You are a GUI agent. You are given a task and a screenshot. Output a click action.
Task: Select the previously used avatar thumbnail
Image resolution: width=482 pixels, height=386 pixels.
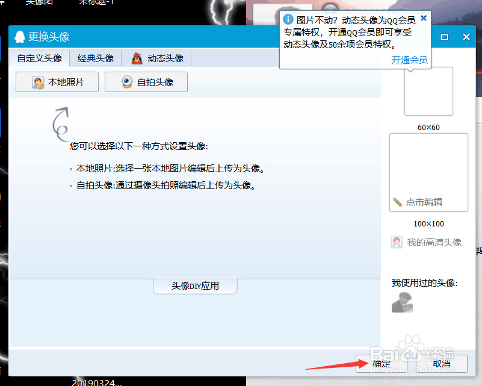click(x=402, y=302)
